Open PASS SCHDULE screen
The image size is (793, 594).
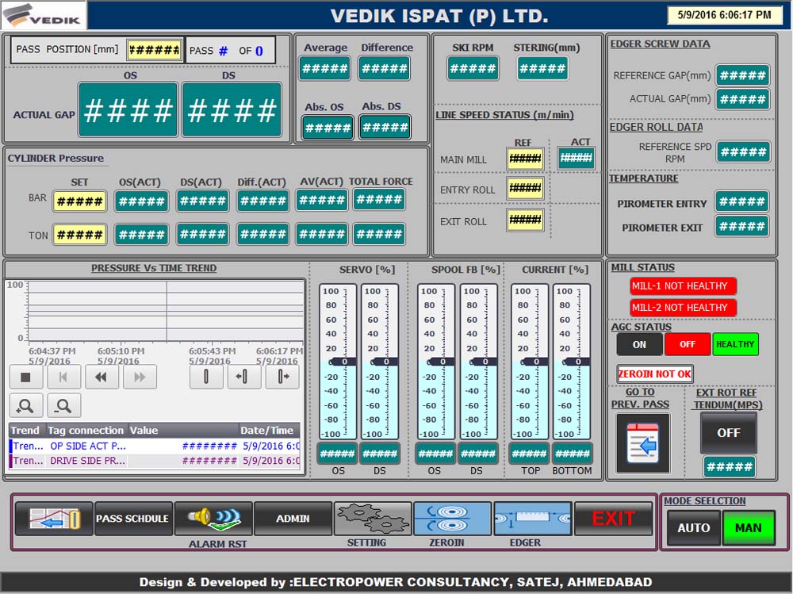click(133, 519)
